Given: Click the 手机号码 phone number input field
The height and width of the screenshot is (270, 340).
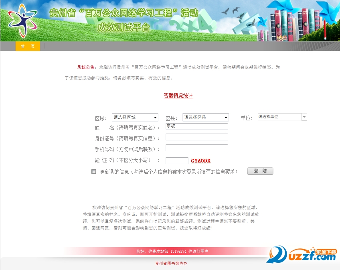Looking at the screenshot, I should point(196,148).
